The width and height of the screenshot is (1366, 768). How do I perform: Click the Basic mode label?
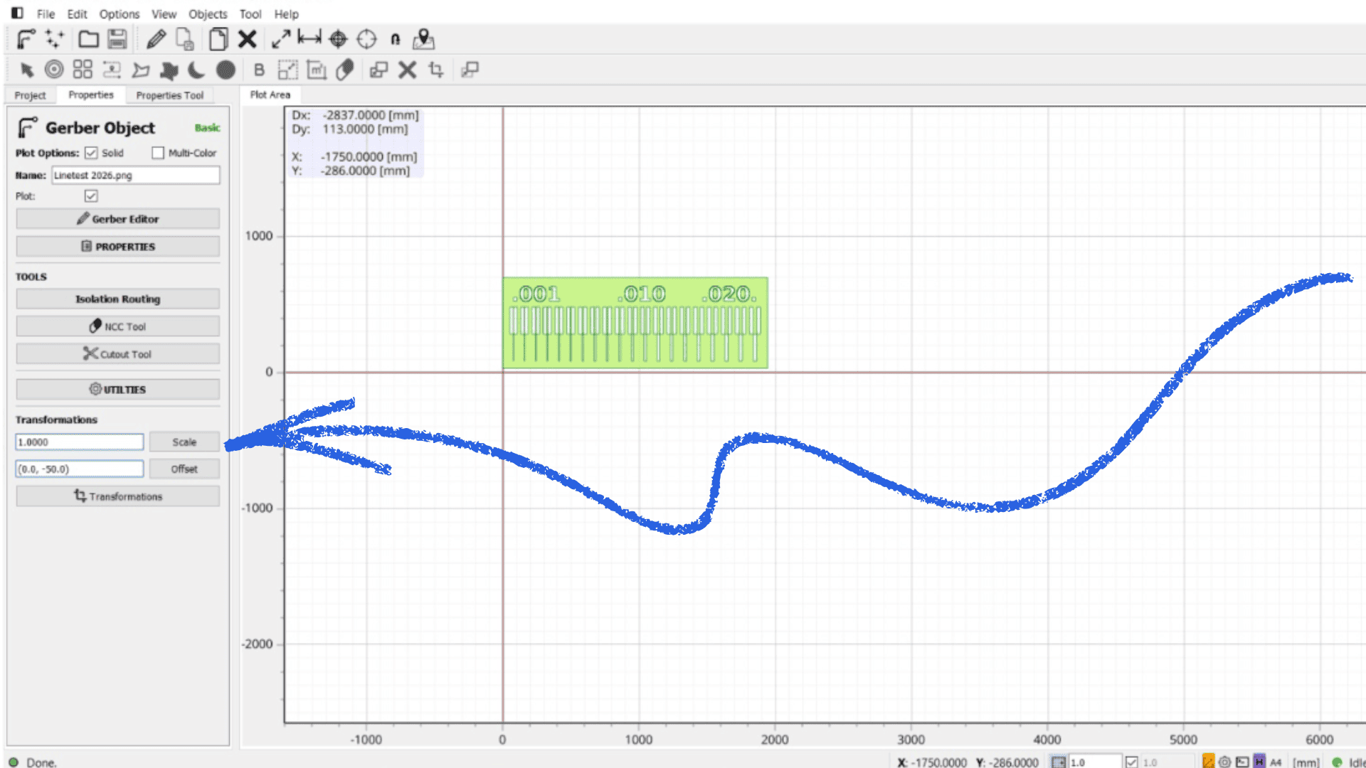207,128
